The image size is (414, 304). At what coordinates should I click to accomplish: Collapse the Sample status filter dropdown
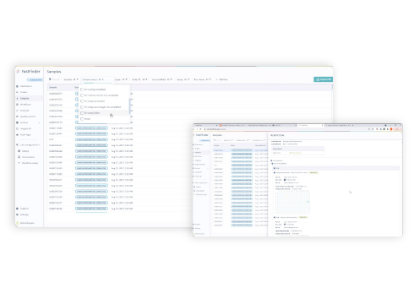(x=93, y=79)
